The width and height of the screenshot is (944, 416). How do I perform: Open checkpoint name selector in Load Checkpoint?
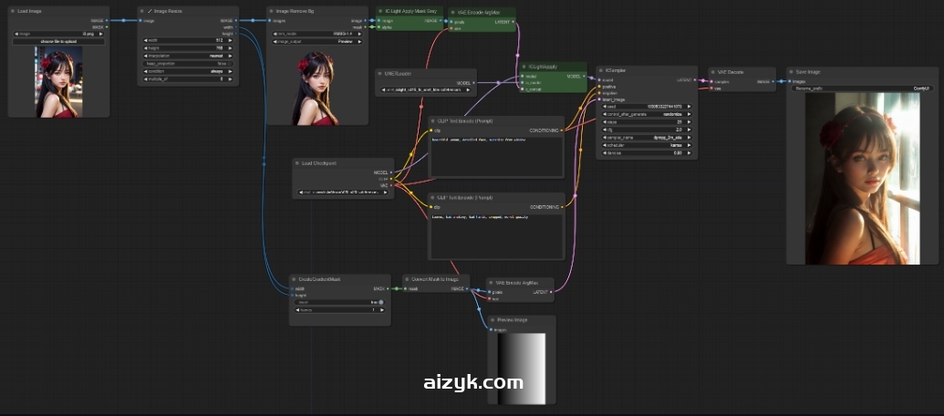tap(343, 193)
